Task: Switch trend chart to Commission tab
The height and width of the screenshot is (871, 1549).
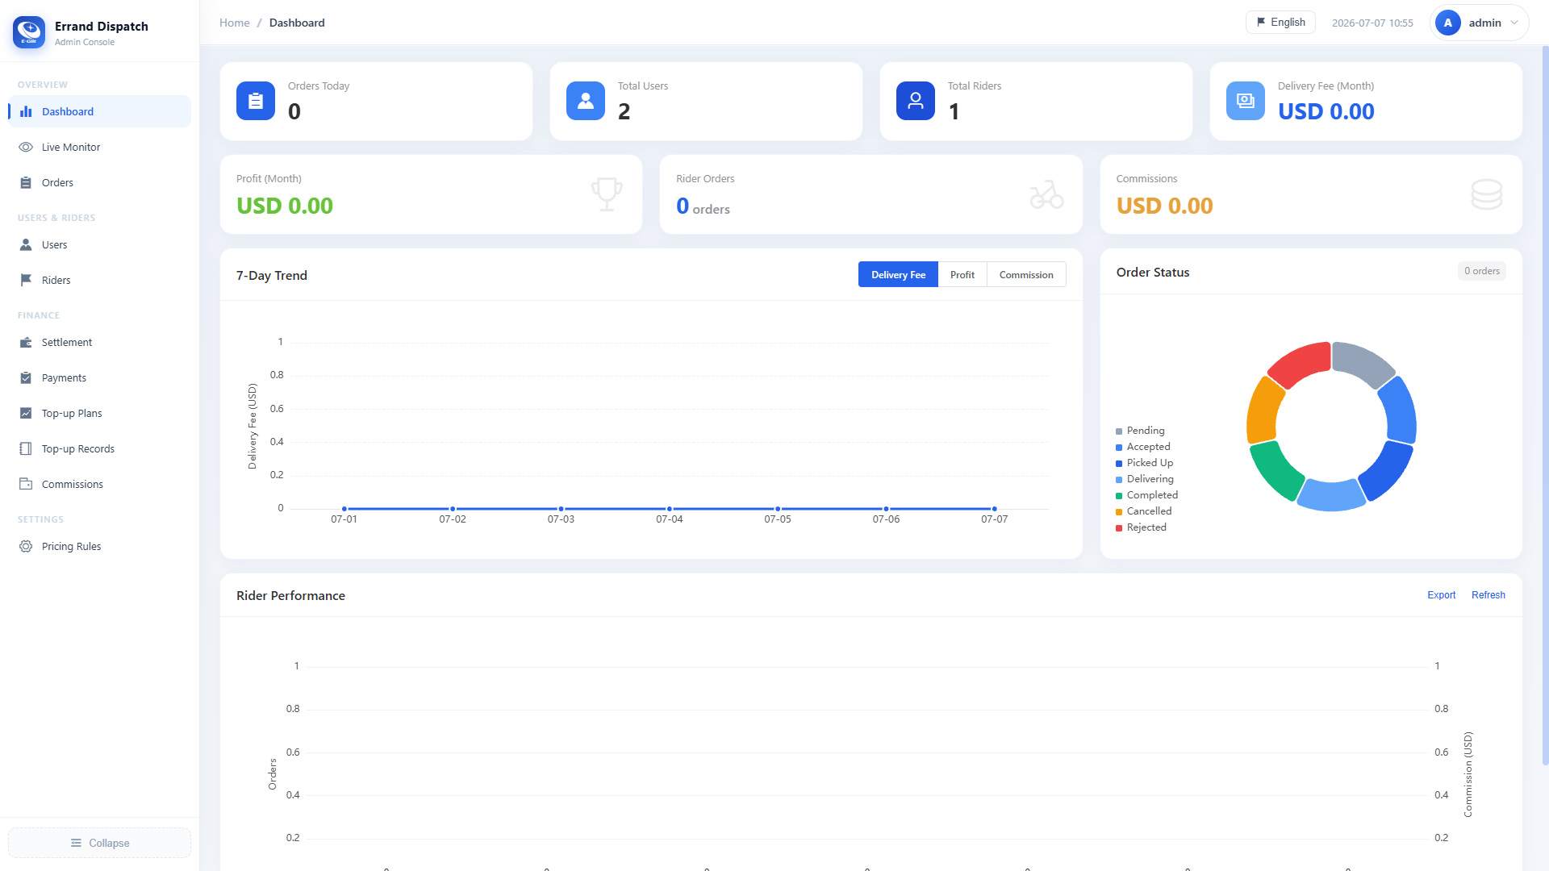Action: tap(1026, 275)
